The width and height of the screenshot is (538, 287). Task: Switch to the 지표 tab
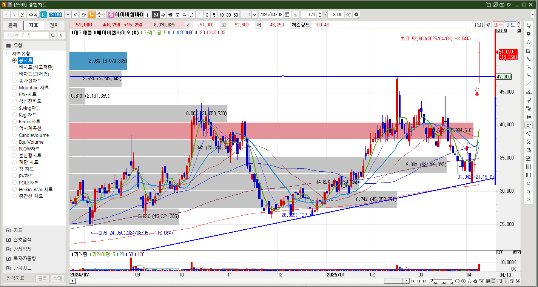tap(34, 25)
